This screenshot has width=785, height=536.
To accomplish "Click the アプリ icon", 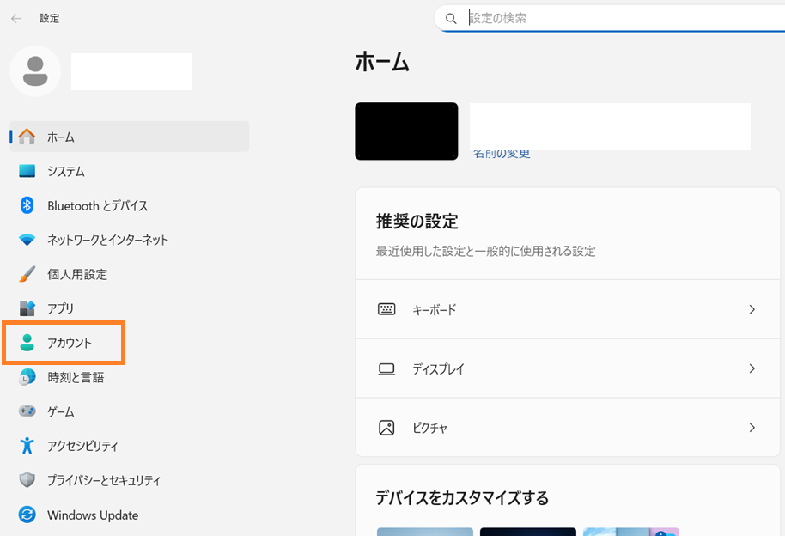I will click(x=27, y=308).
